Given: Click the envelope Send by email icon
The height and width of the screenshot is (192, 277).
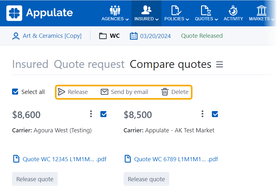Looking at the screenshot, I should 105,92.
